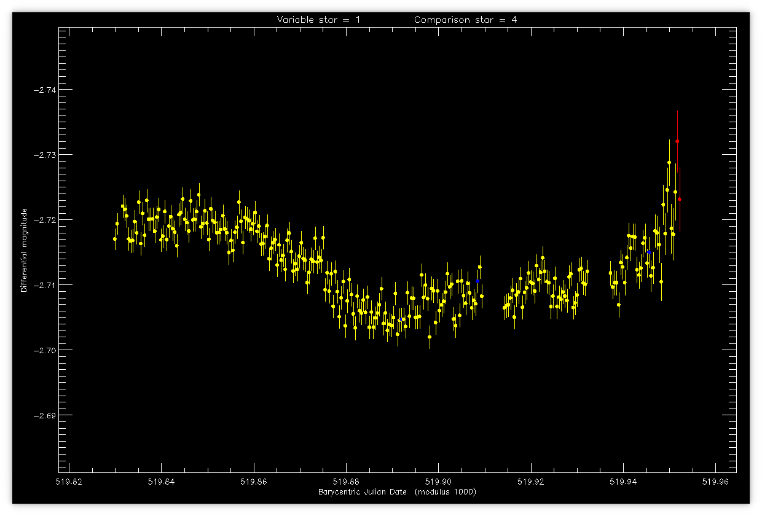Select the blue data point near 519.945
This screenshot has height=516, width=762.
pyautogui.click(x=649, y=252)
